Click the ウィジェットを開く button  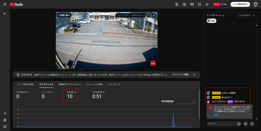click(181, 75)
